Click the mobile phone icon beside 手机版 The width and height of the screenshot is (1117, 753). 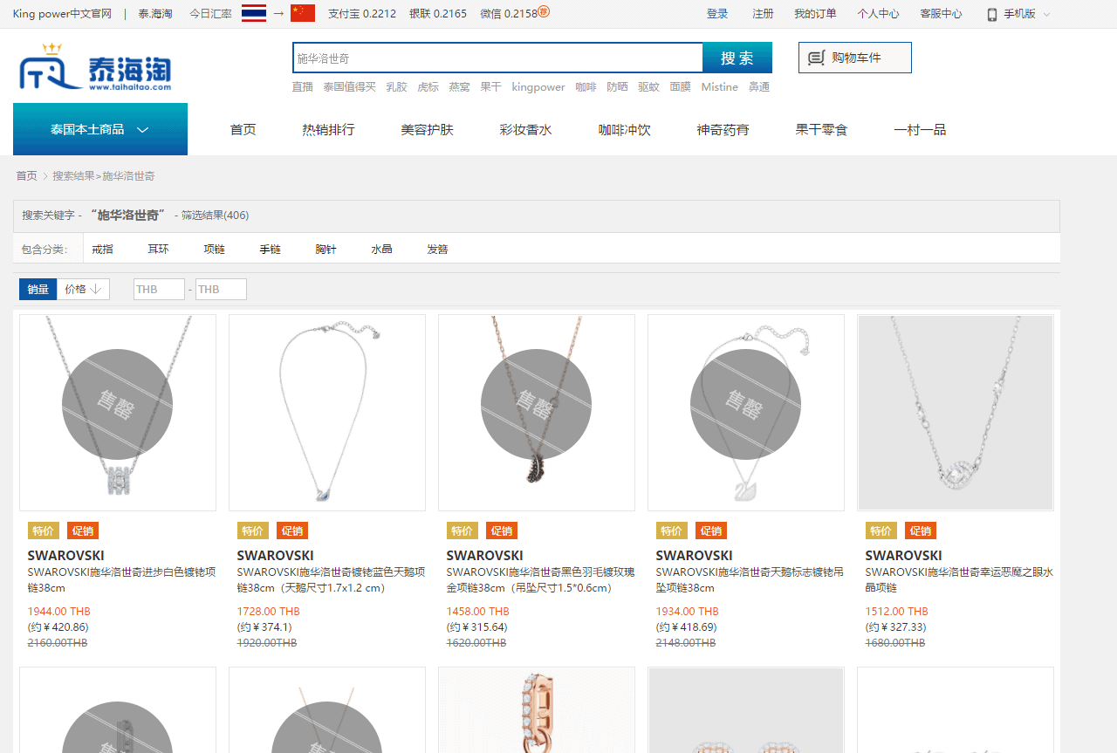pyautogui.click(x=992, y=14)
